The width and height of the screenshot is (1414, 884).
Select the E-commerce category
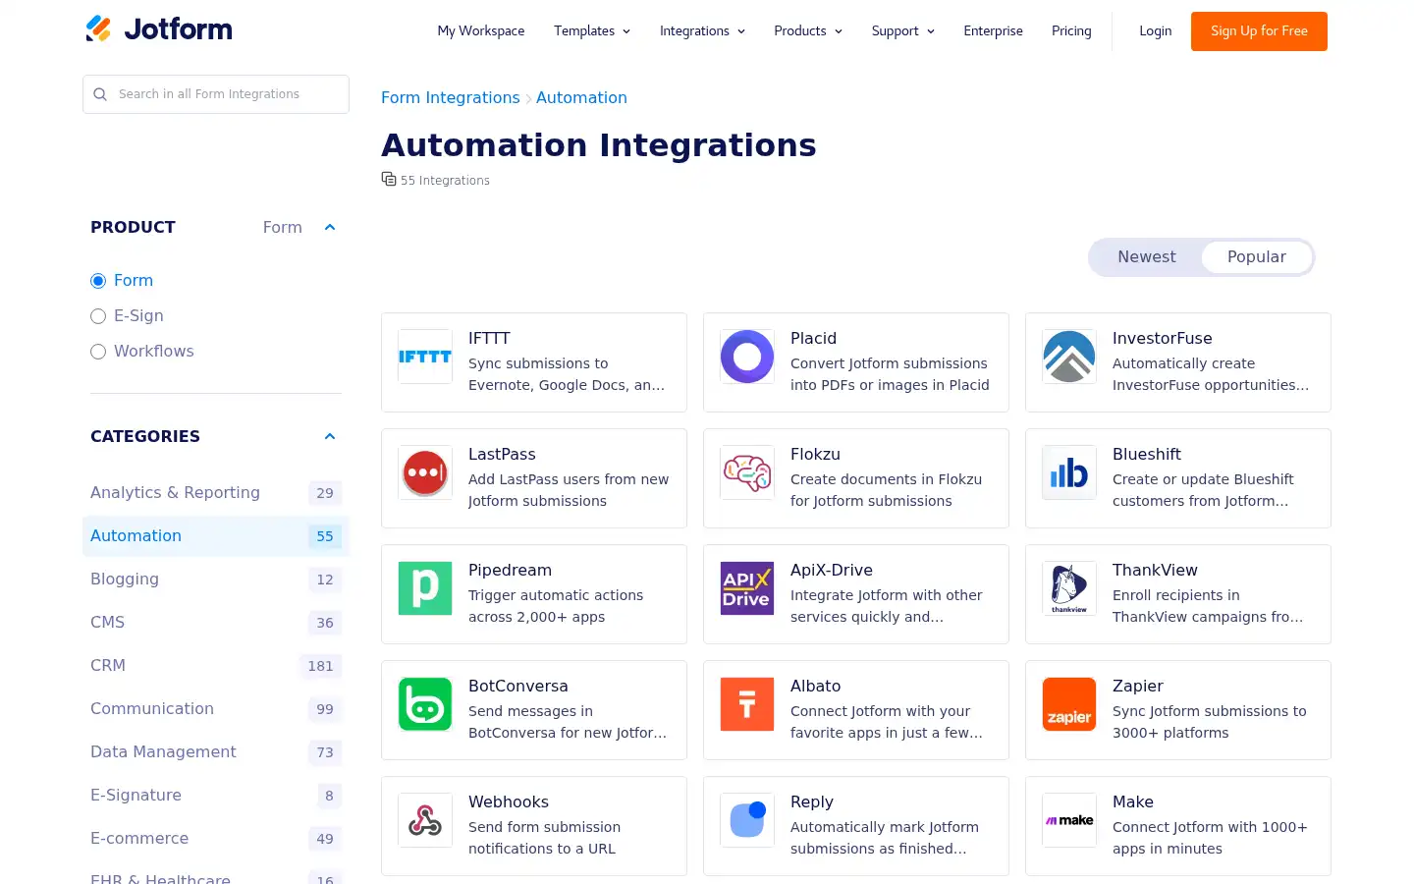point(216,839)
